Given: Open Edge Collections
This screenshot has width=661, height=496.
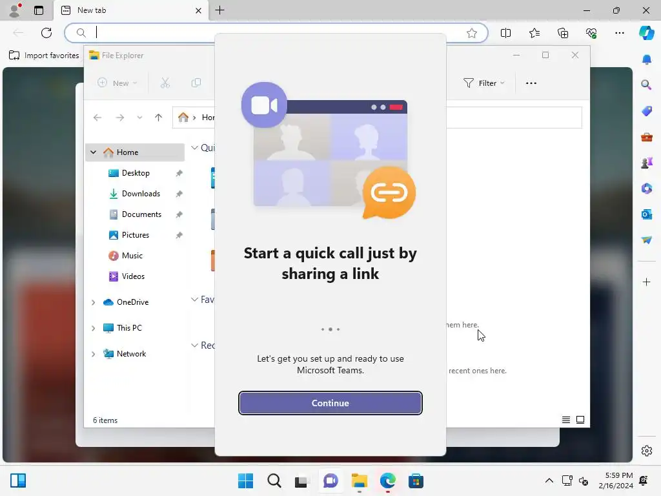Looking at the screenshot, I should click(x=563, y=33).
